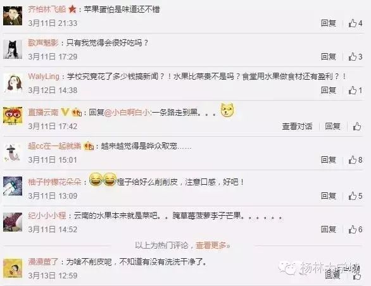This screenshot has width=371, height=286.
Task: Like the 只有我觉得会很好吃吗 comment
Action: tap(355, 57)
